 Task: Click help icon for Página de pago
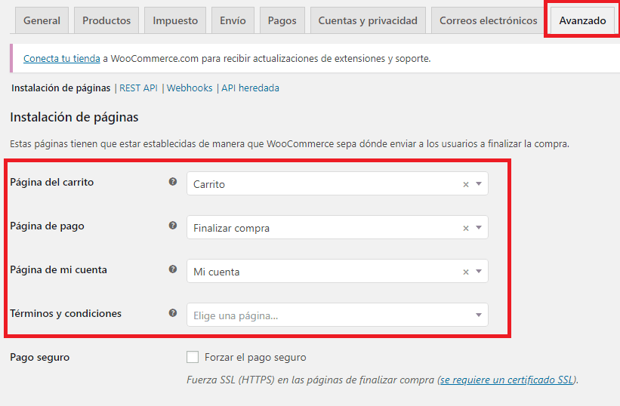coord(173,226)
